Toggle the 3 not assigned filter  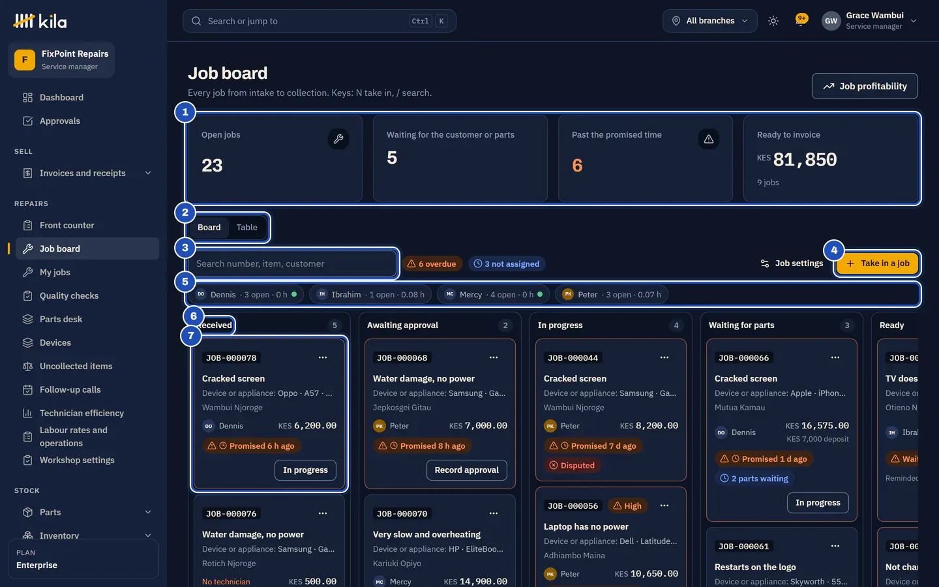[507, 264]
